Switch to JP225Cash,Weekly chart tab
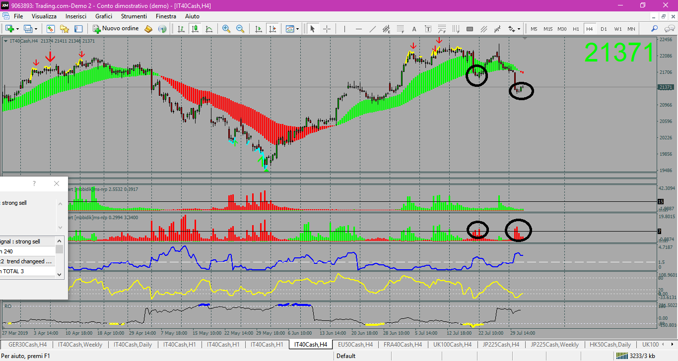The width and height of the screenshot is (678, 361). click(554, 344)
